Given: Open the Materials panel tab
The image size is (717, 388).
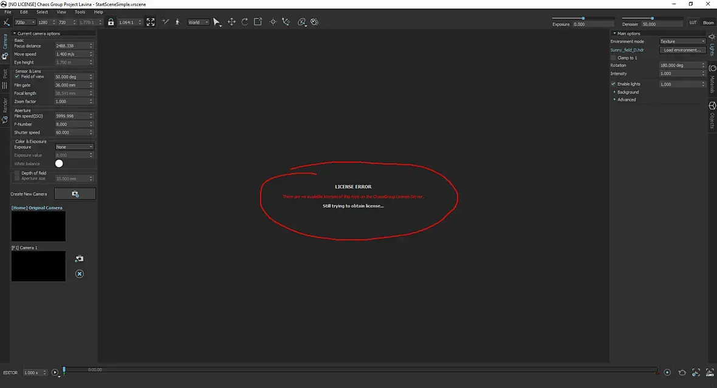Looking at the screenshot, I should [712, 79].
